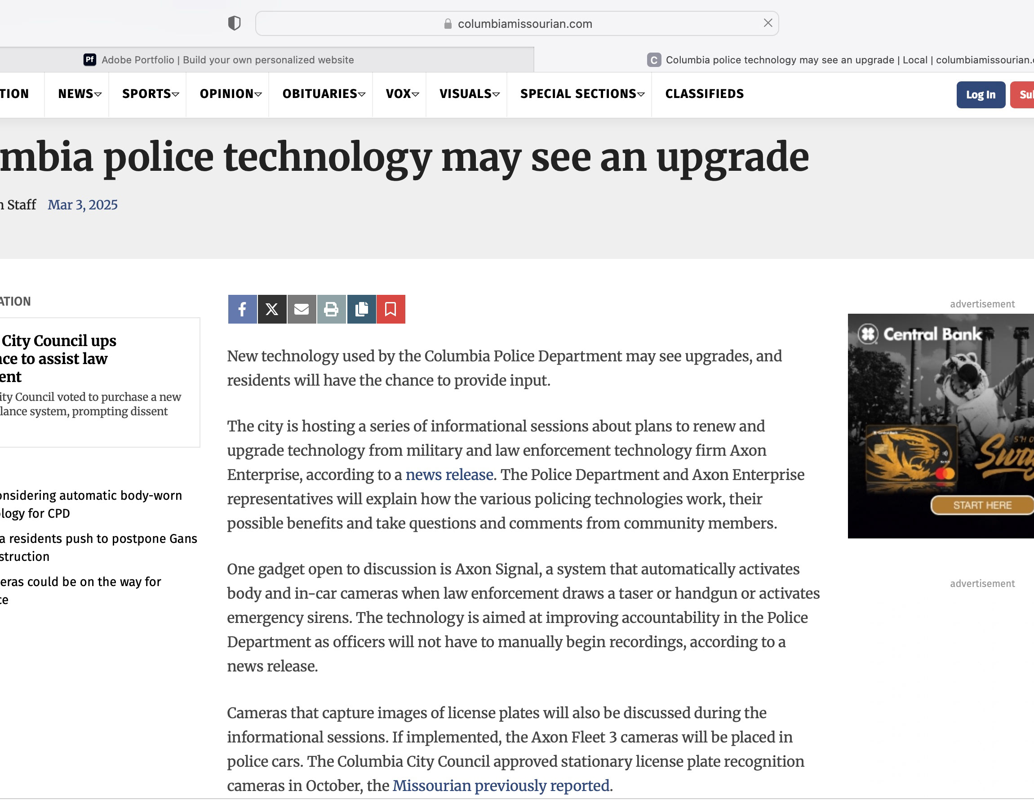Click the red Subscribe button
1034x809 pixels.
[x=1023, y=95]
